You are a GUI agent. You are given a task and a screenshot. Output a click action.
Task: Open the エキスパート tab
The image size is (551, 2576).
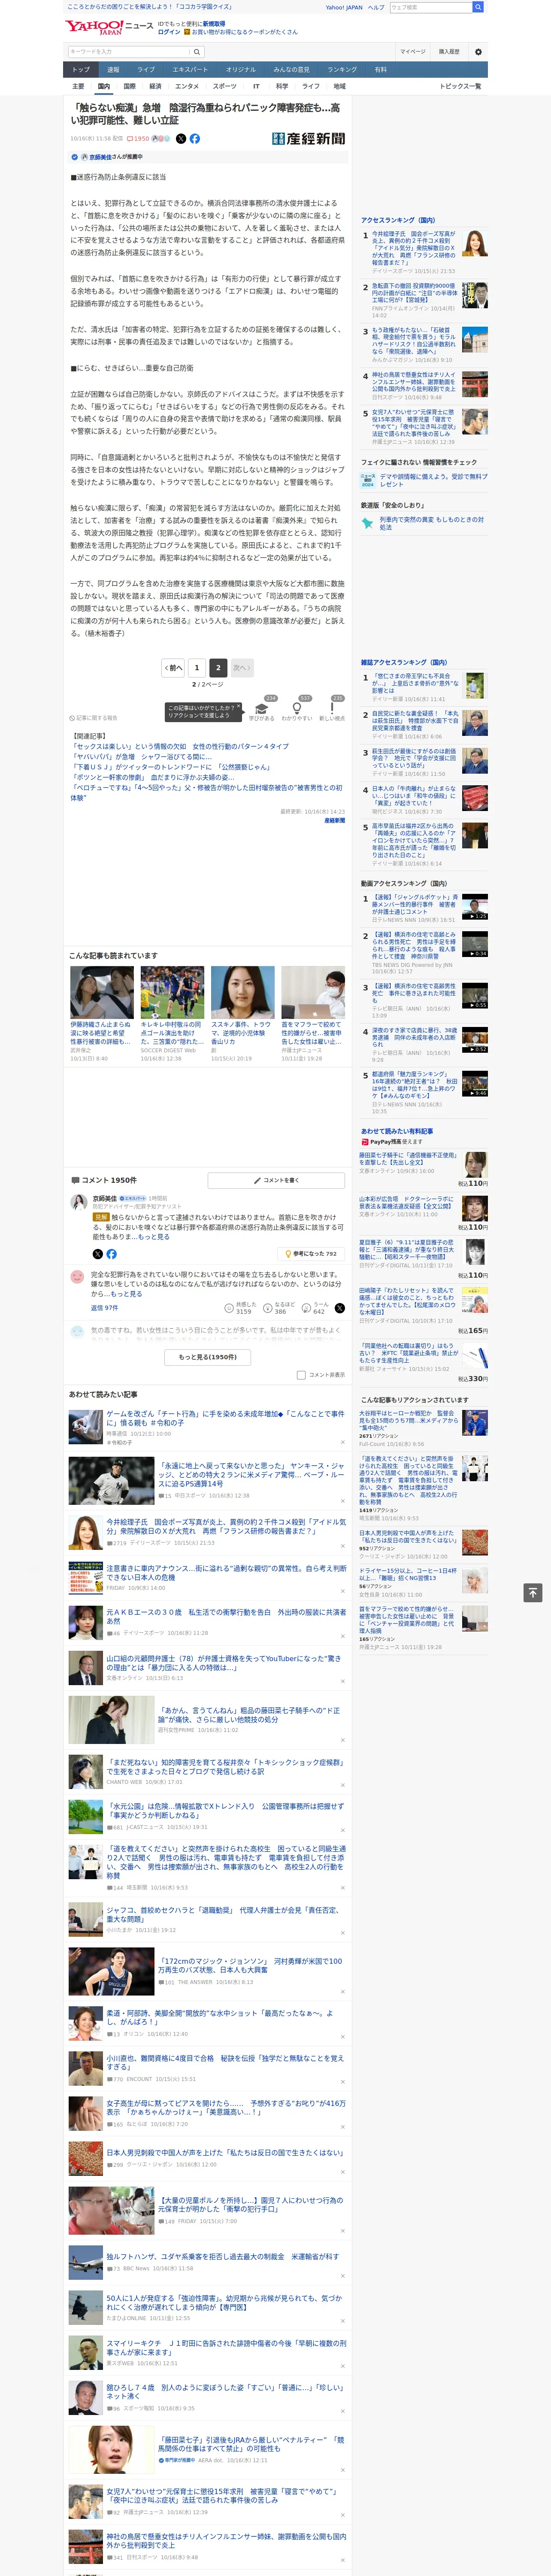tap(190, 70)
